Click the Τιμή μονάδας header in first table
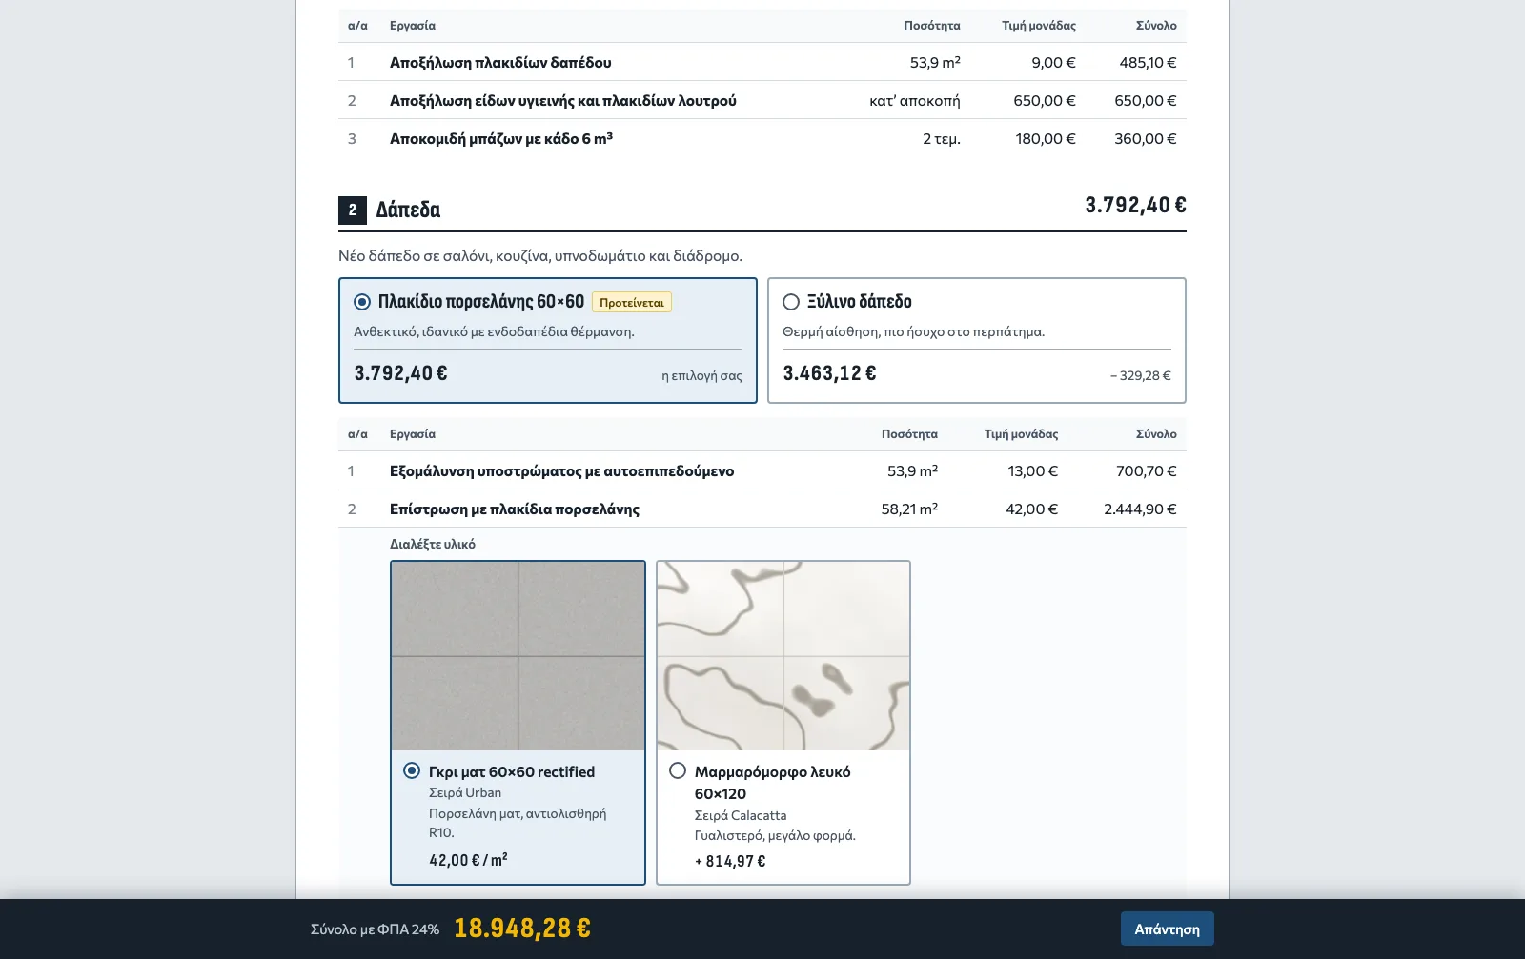1525x959 pixels. coord(1039,26)
